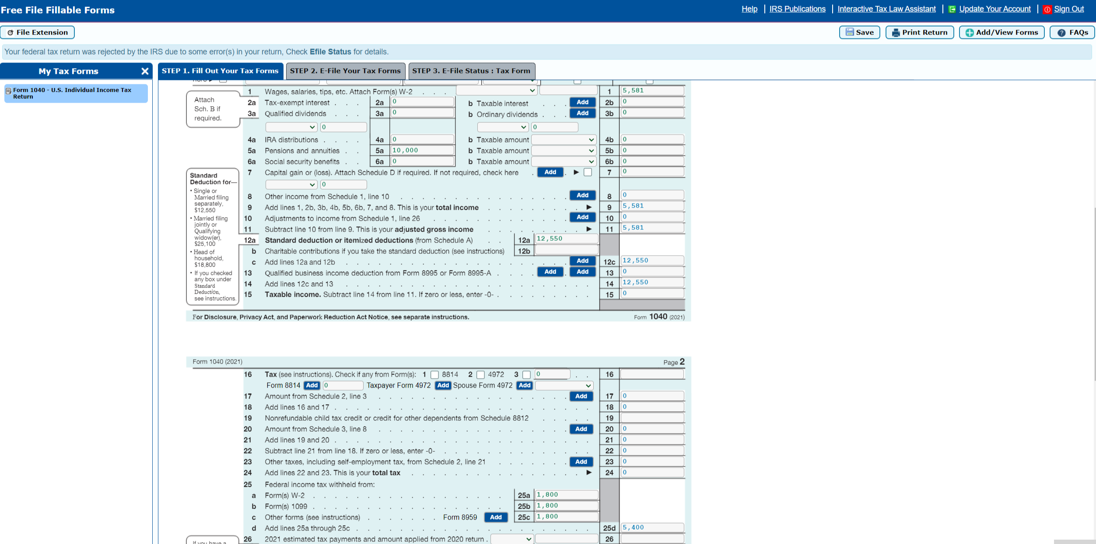Open the 5b Taxable amount dropdown

pos(564,151)
